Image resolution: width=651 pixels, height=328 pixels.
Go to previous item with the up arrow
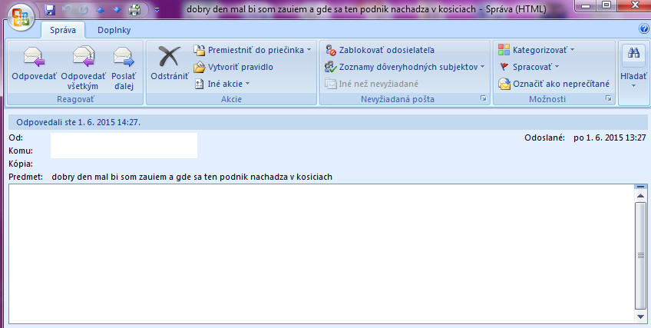pyautogui.click(x=100, y=9)
